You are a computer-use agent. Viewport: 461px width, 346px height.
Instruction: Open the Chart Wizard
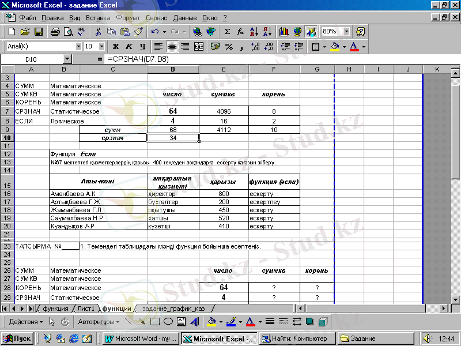284,32
